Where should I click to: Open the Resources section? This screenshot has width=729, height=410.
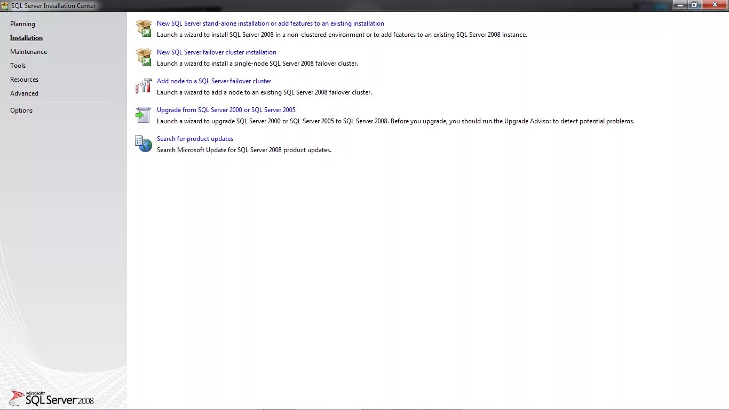click(x=24, y=80)
